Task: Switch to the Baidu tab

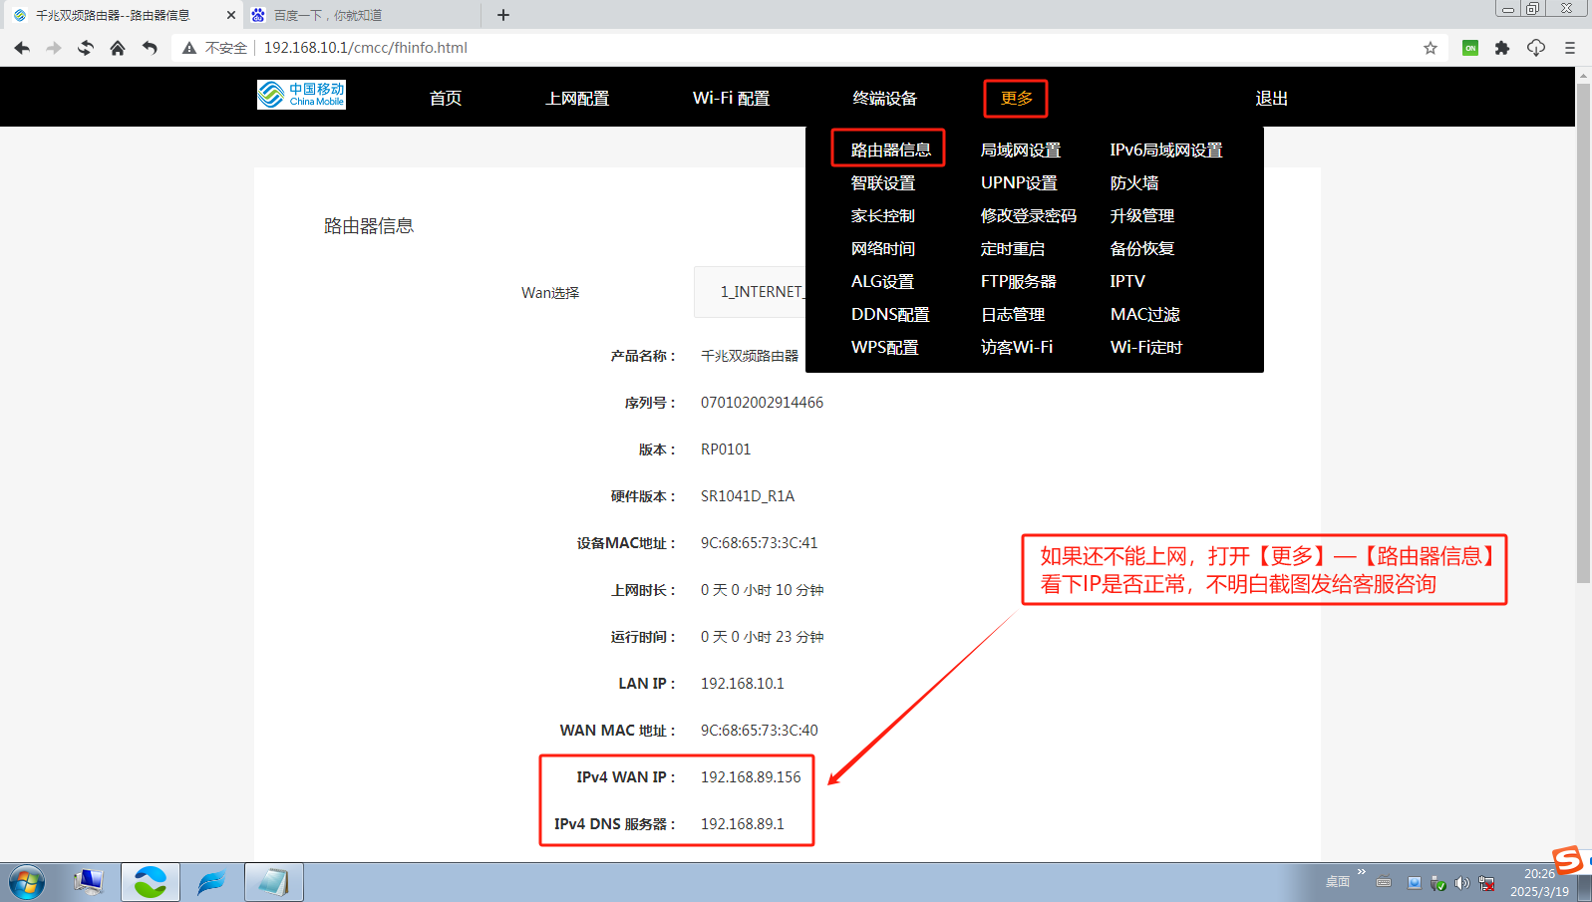Action: tap(364, 15)
